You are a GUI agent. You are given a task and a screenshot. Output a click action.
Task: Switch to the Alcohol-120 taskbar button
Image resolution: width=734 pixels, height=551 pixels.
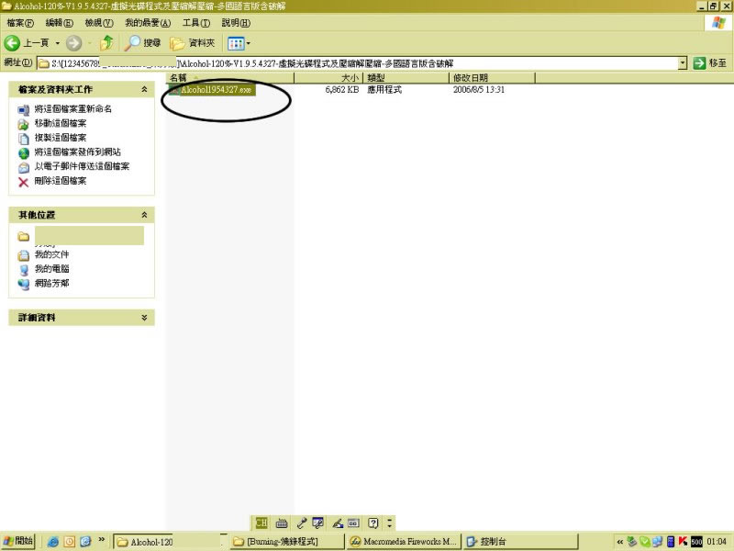(170, 542)
